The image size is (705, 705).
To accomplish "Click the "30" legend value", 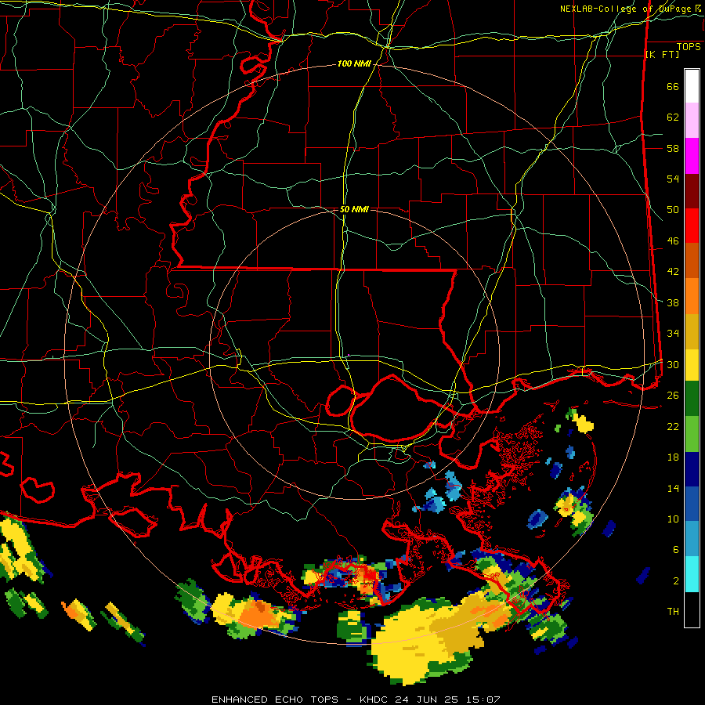I will click(x=673, y=364).
